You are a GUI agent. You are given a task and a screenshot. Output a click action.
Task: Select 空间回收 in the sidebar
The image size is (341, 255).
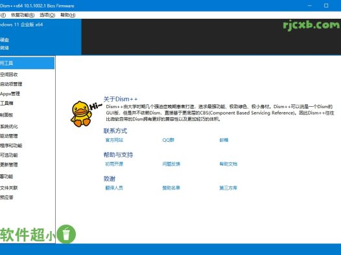pos(8,74)
